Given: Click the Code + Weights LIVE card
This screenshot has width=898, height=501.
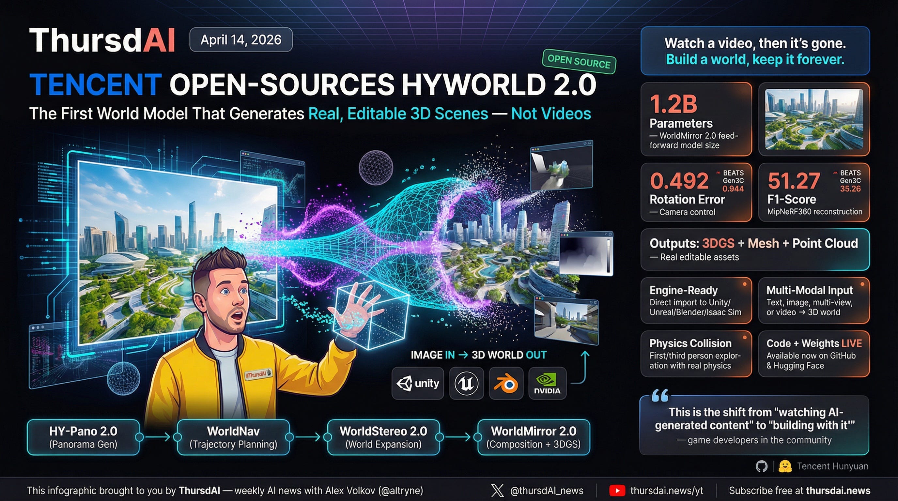Looking at the screenshot, I should [x=814, y=354].
